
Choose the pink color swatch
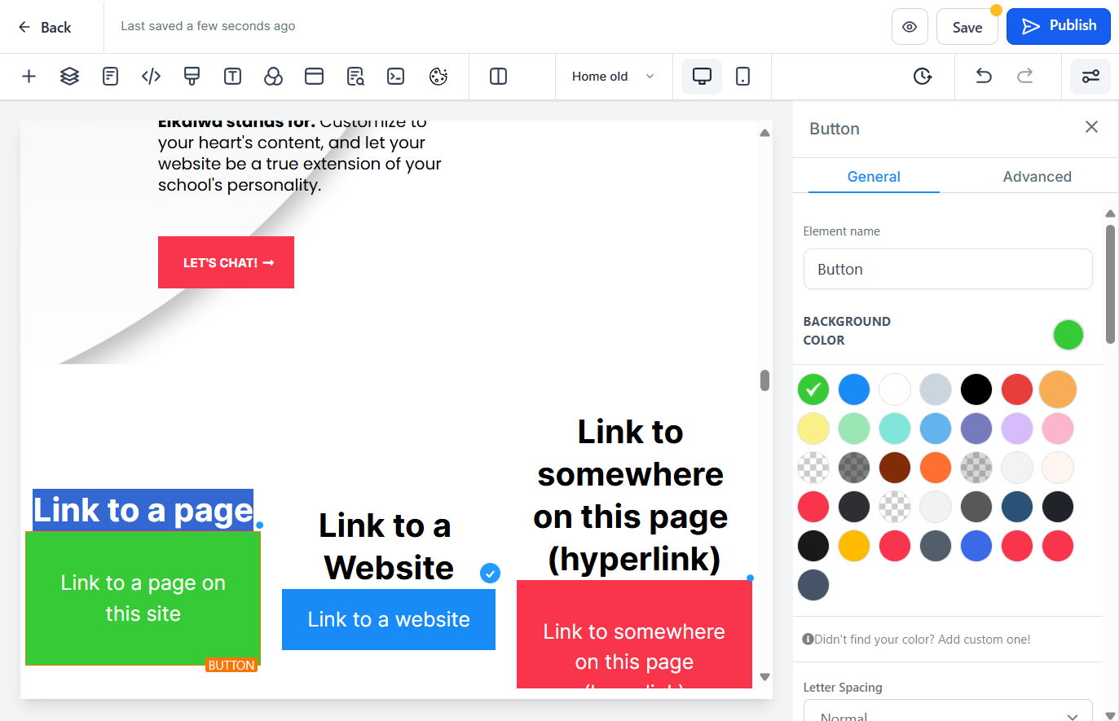1058,429
